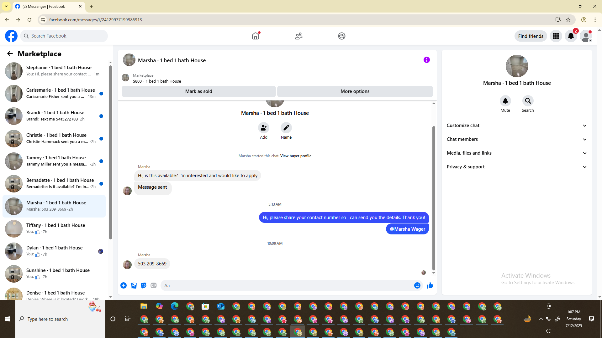Expand Media, files and links section
This screenshot has width=602, height=338.
pos(516,153)
